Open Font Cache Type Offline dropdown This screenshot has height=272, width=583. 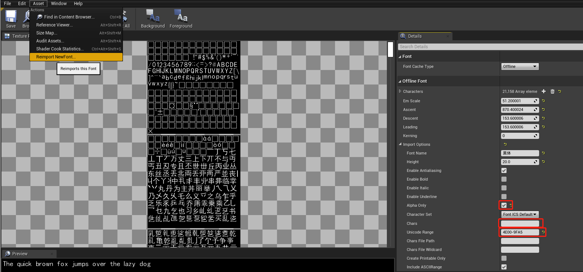[520, 66]
